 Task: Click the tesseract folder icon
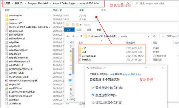pos(7,19)
